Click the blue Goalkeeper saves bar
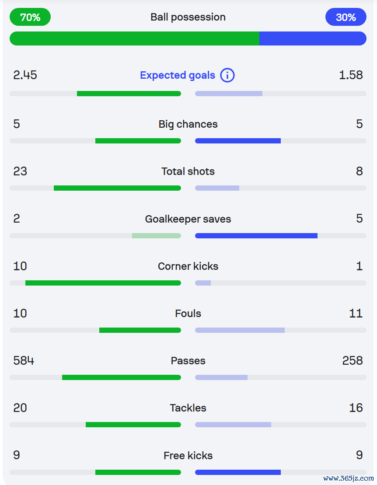Image resolution: width=377 pixels, height=485 pixels. click(x=256, y=236)
